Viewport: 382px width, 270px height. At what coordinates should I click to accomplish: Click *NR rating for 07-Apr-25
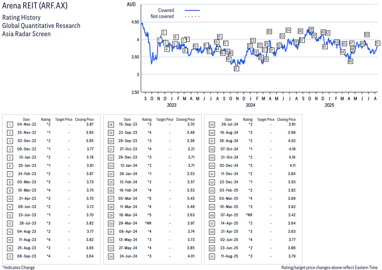pos(249,215)
